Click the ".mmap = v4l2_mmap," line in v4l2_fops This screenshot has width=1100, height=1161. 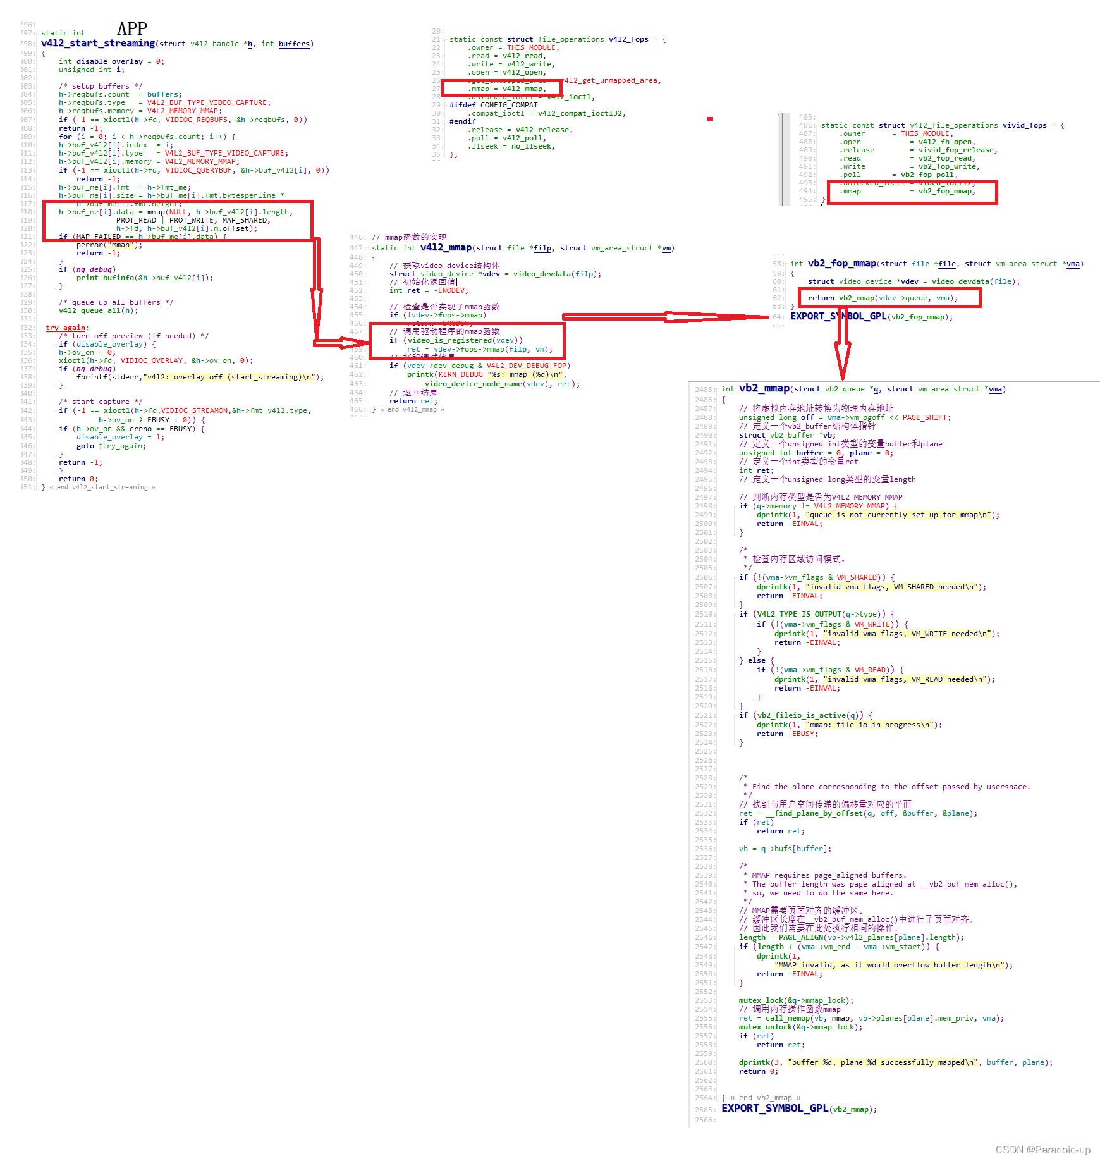pos(507,89)
